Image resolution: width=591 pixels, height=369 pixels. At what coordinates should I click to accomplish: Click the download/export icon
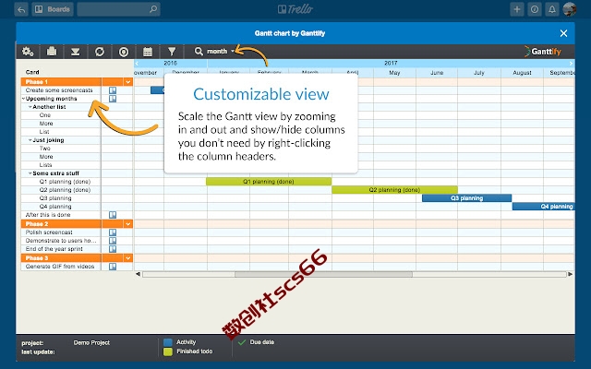pyautogui.click(x=76, y=52)
